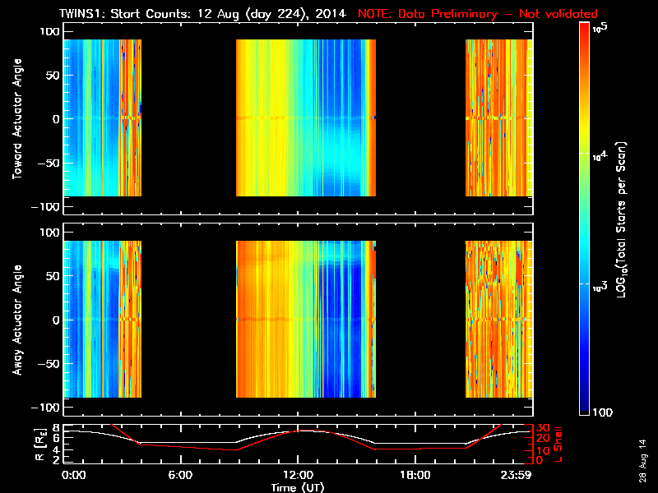Click the "100" colorbar bottom tick label
Viewport: 658px width, 493px height.
[602, 412]
